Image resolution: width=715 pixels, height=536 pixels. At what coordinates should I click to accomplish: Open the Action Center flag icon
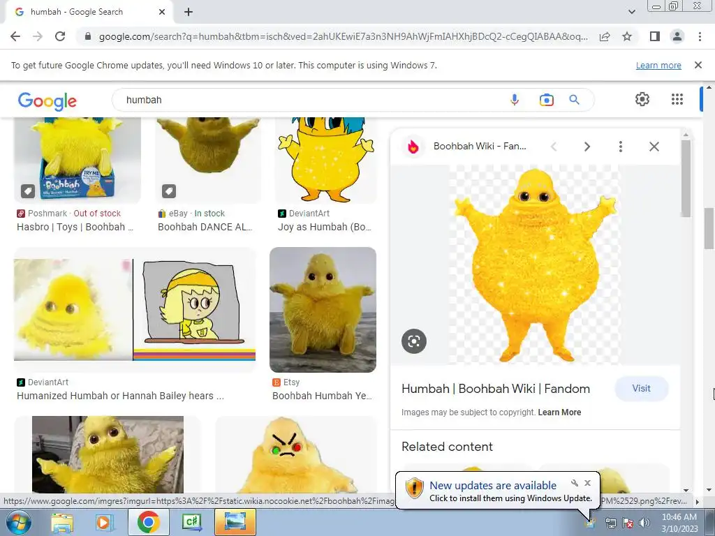click(628, 523)
